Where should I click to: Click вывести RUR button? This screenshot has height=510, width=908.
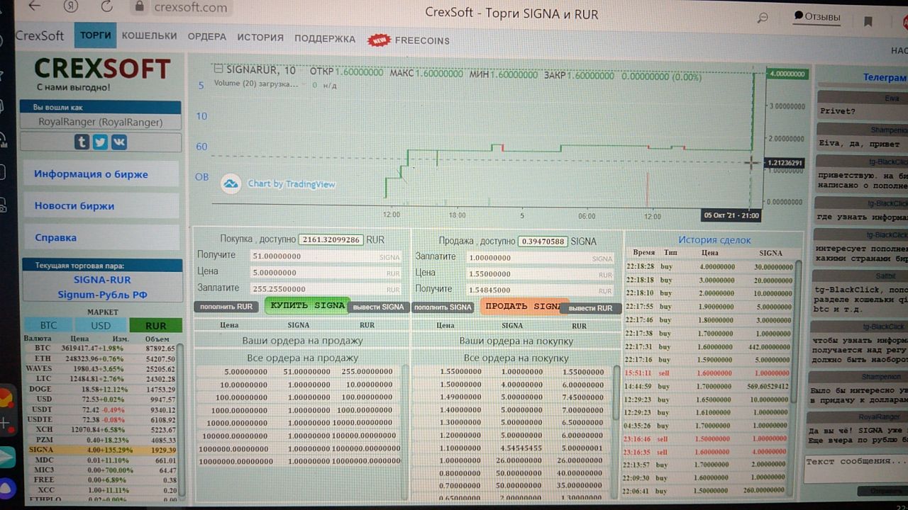(590, 308)
